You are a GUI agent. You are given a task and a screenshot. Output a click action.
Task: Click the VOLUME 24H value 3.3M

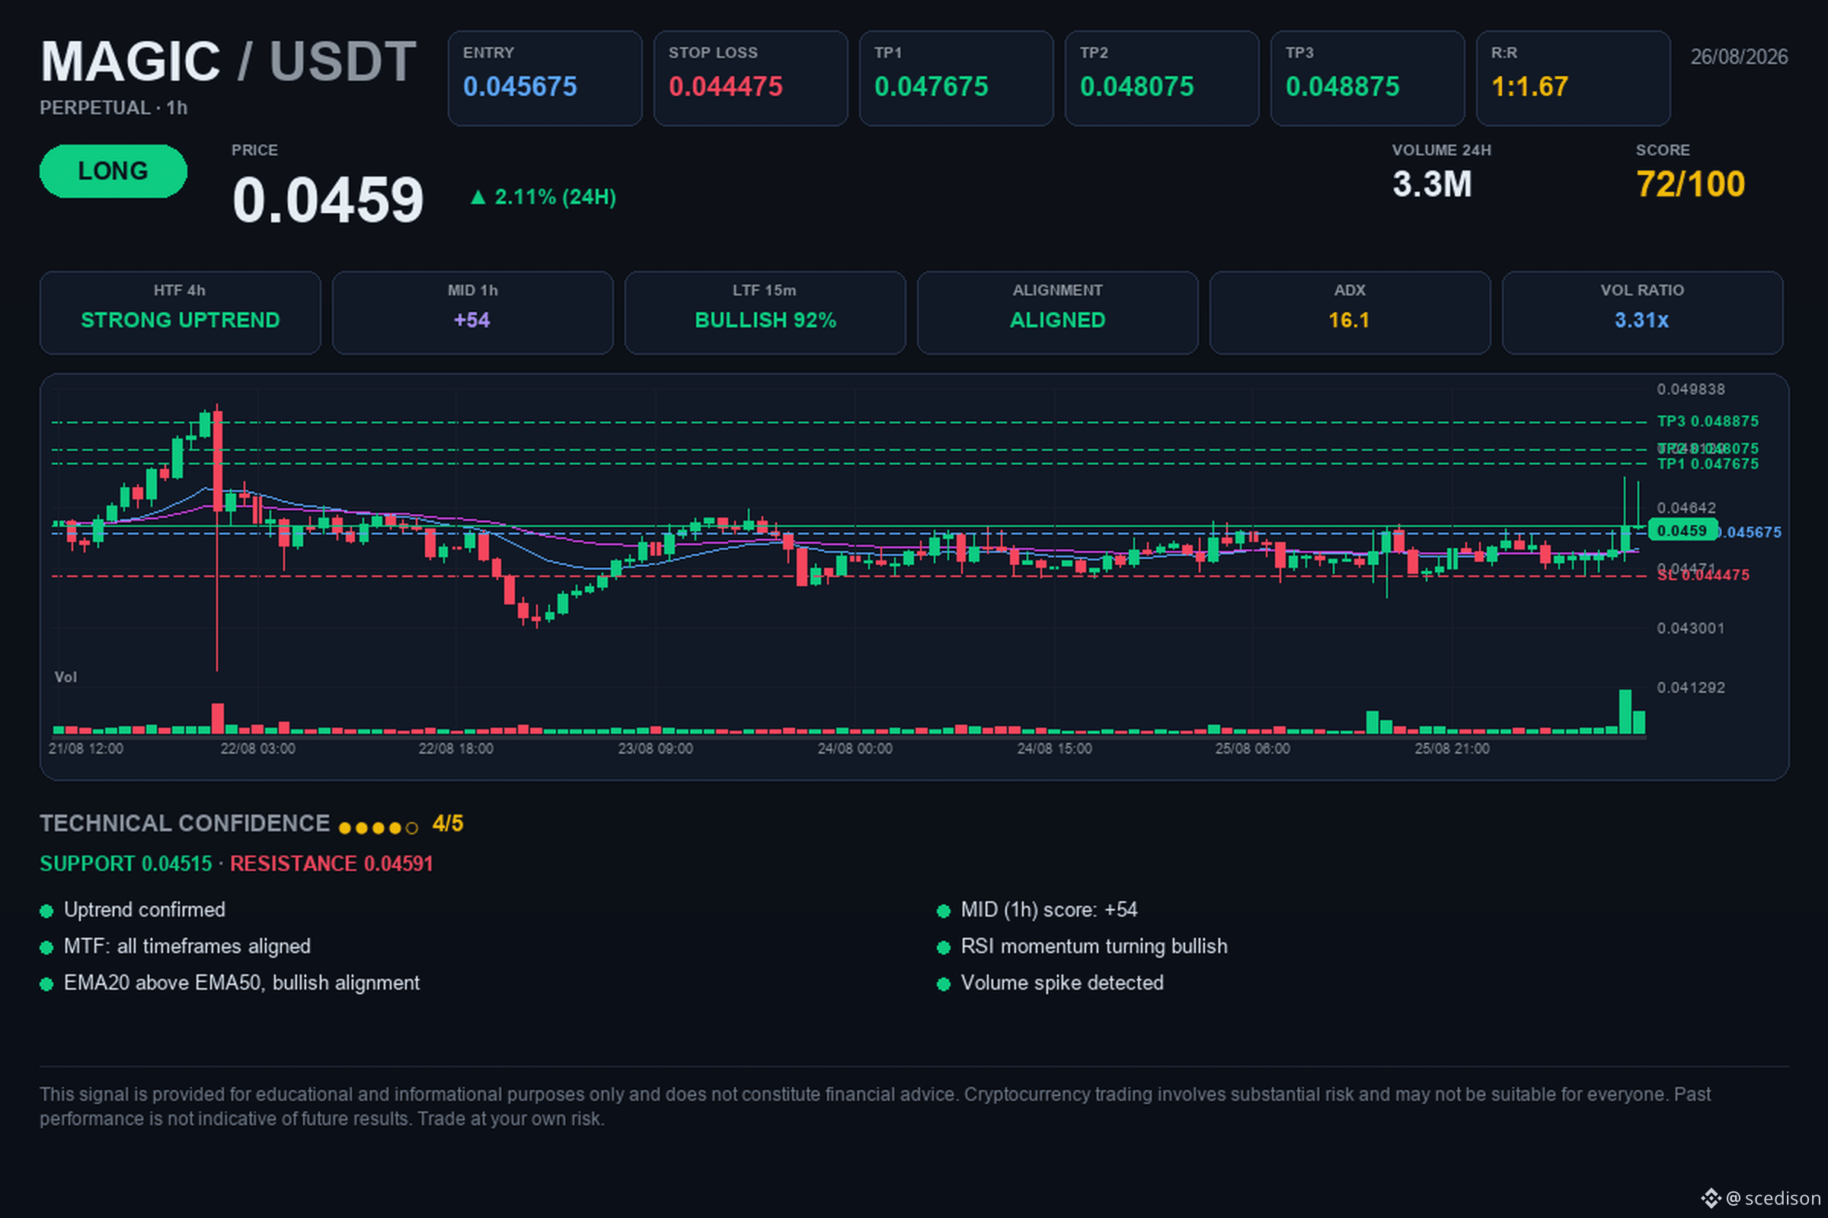[x=1432, y=185]
